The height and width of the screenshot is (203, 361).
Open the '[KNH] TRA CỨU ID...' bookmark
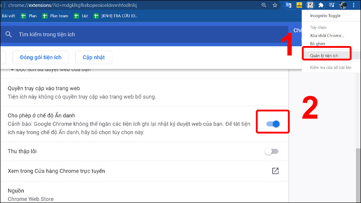click(x=116, y=16)
